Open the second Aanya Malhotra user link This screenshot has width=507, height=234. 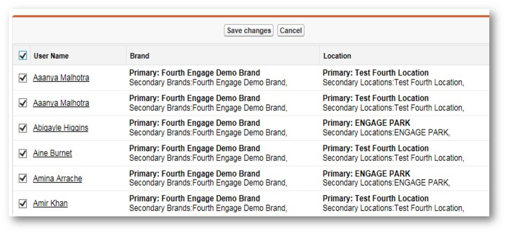[61, 103]
